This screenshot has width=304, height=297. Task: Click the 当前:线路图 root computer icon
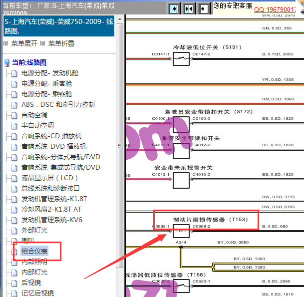7,63
